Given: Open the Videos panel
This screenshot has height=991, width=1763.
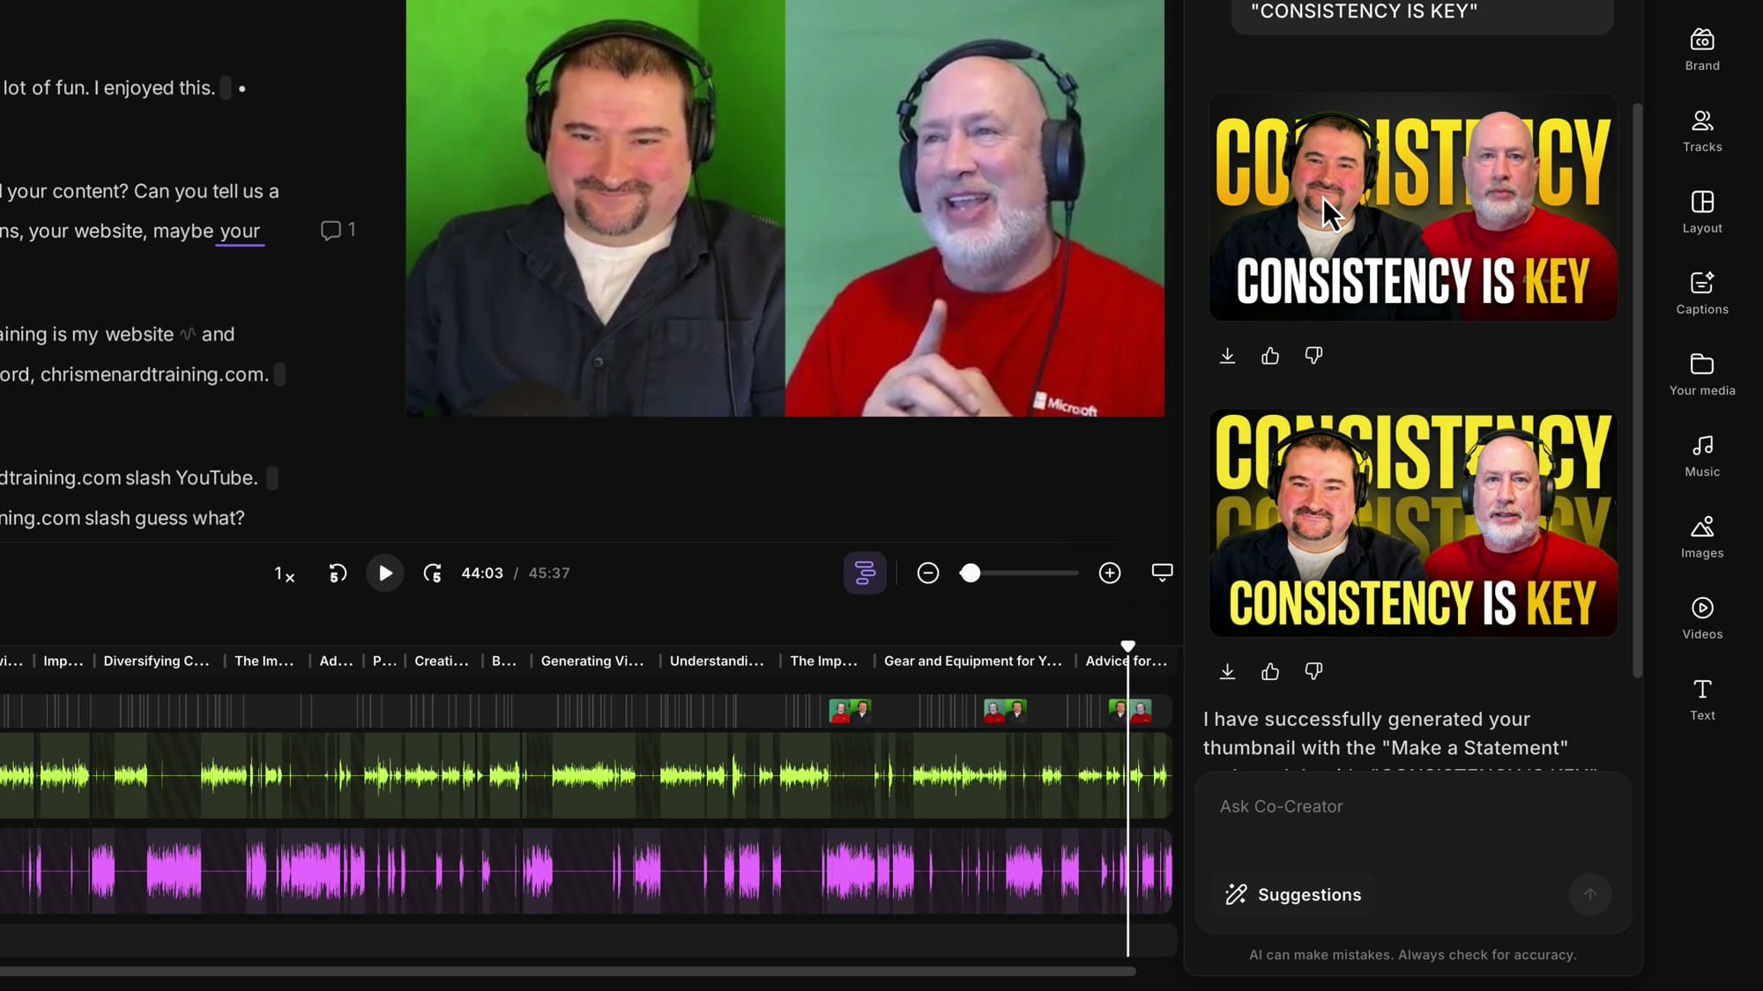Looking at the screenshot, I should (1701, 618).
